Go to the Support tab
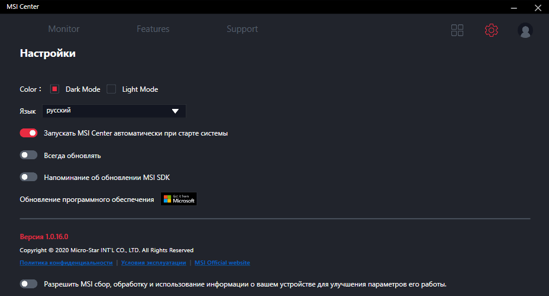 pos(242,29)
